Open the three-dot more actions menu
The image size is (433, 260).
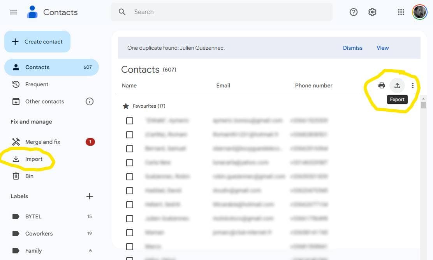point(413,86)
